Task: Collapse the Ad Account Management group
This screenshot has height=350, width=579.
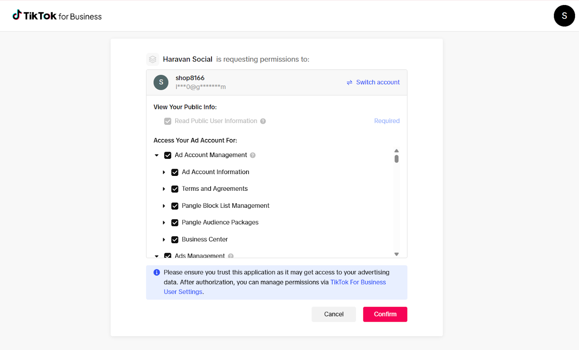Action: [157, 155]
